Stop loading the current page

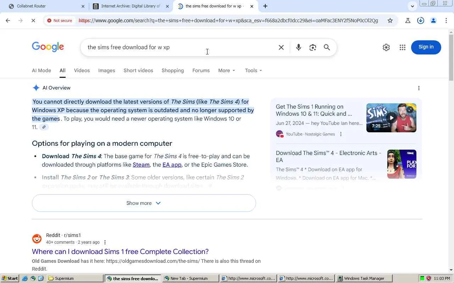(33, 21)
